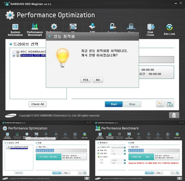Click the scheduler icon in the 36% progress window
185x181 pixels.
(85, 173)
